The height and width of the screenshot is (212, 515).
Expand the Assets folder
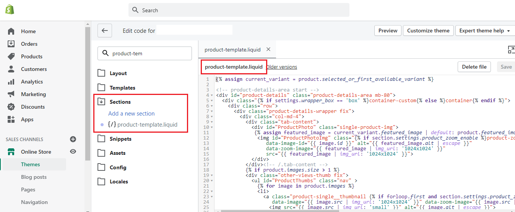pyautogui.click(x=101, y=153)
